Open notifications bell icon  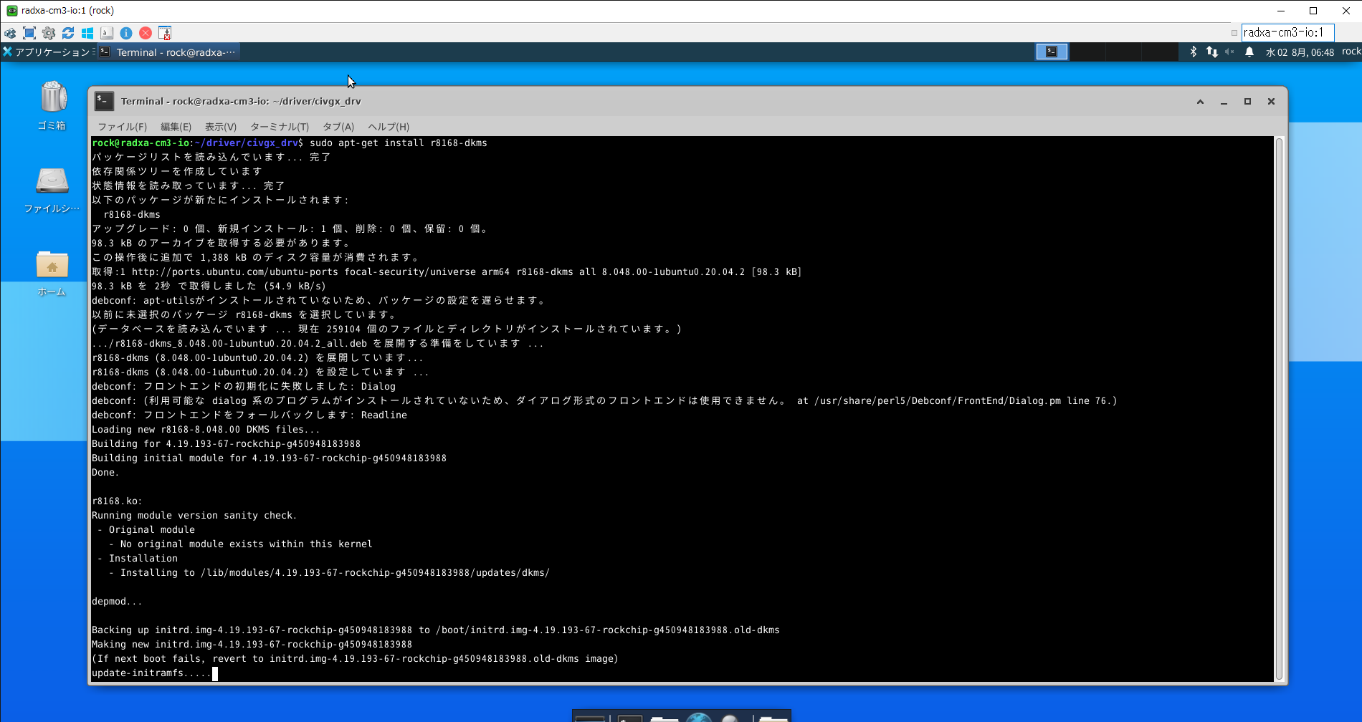pos(1249,52)
